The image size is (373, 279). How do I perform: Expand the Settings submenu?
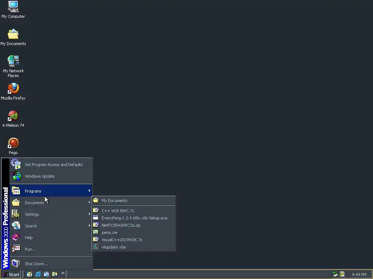[51, 214]
